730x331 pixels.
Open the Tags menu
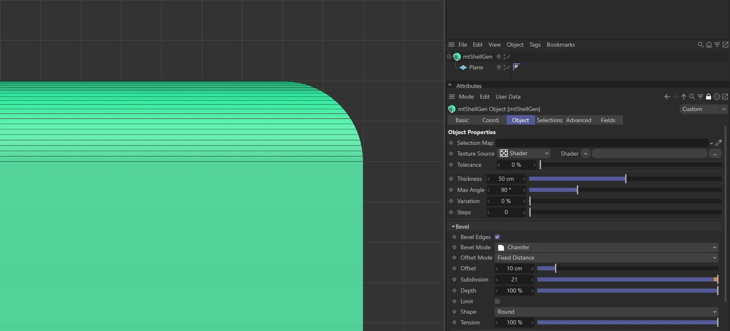click(x=535, y=45)
